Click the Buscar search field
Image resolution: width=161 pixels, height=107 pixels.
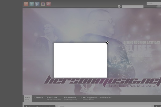click(x=154, y=3)
